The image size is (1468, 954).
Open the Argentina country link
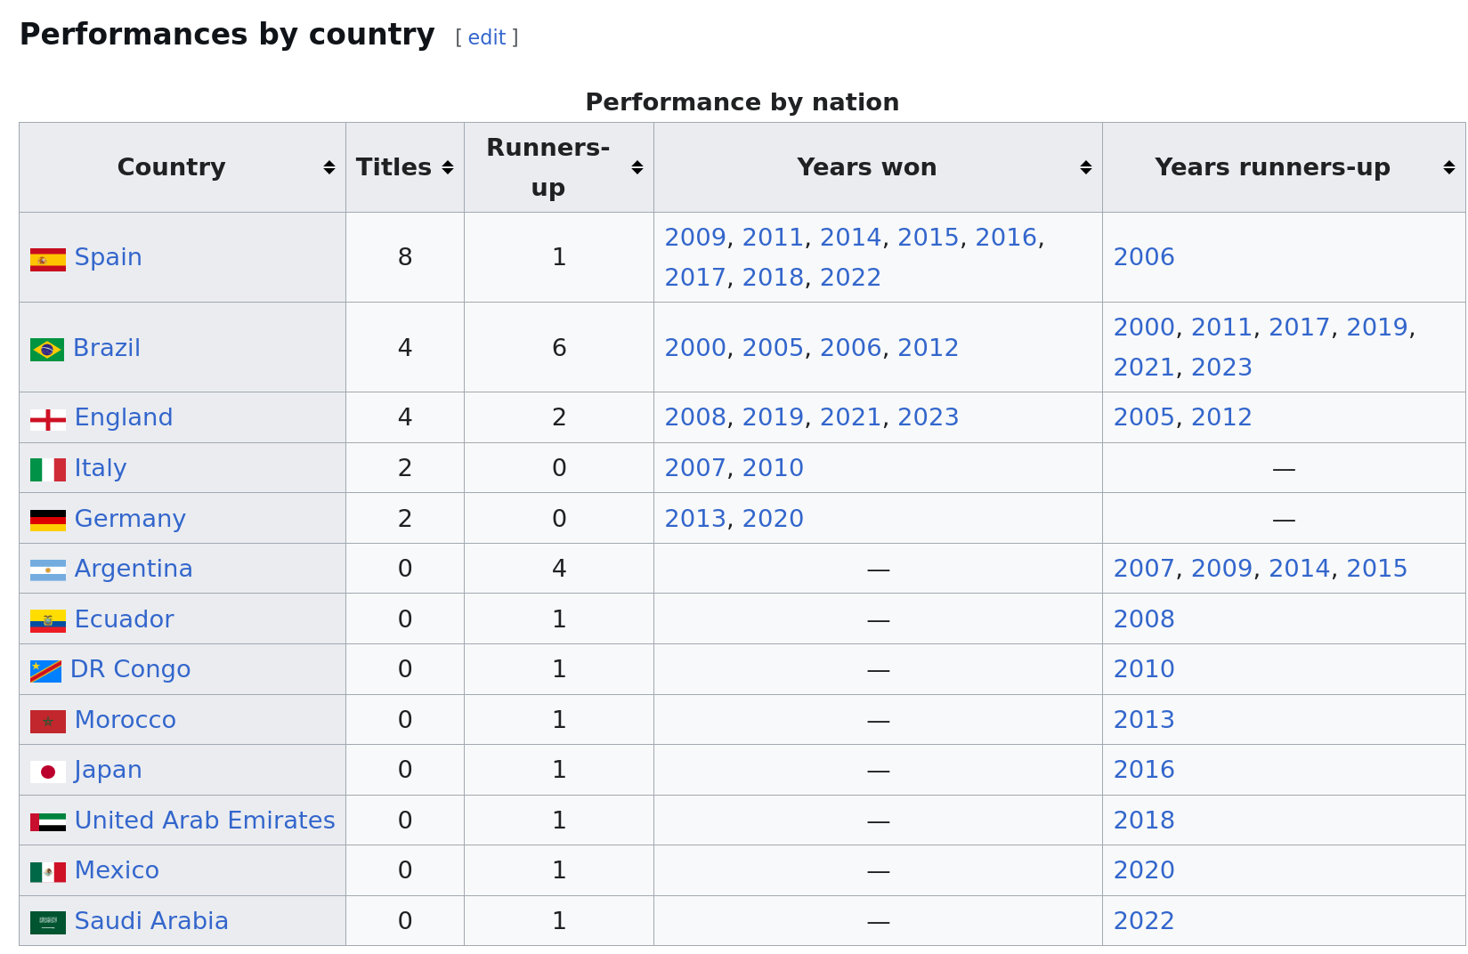pos(134,569)
